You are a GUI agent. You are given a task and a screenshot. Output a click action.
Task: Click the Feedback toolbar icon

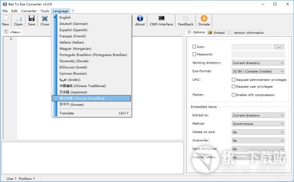click(x=185, y=19)
